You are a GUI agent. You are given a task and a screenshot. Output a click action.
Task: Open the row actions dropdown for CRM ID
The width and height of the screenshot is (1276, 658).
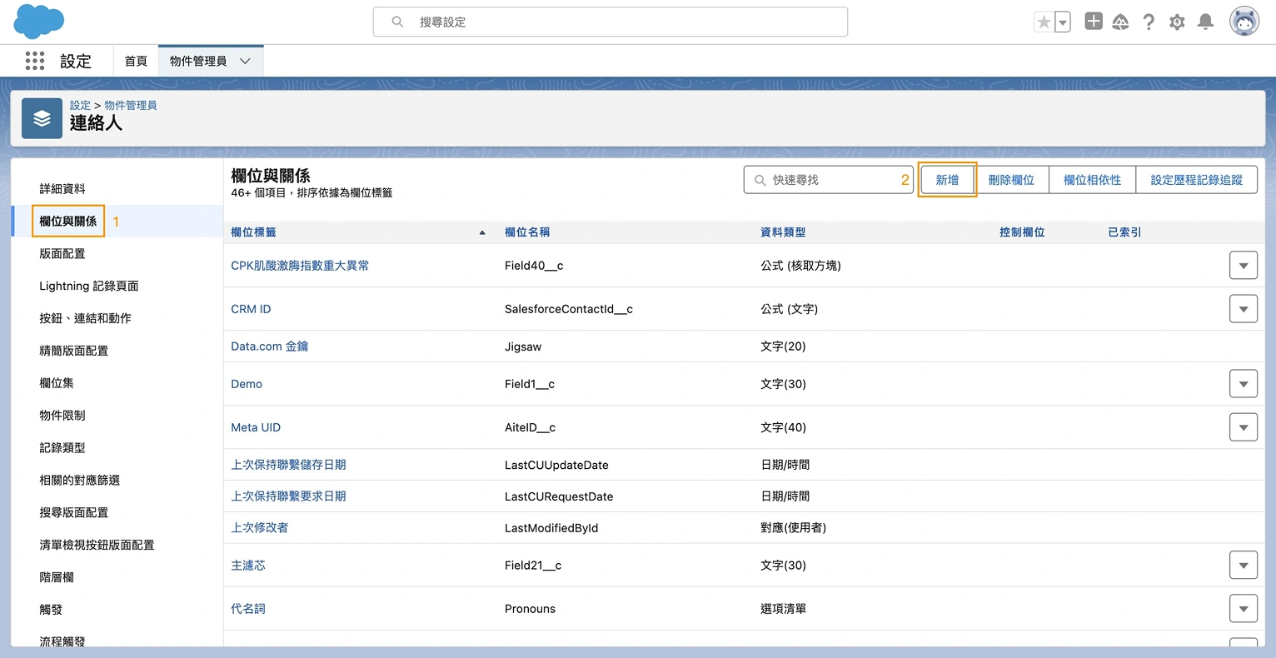pos(1244,308)
